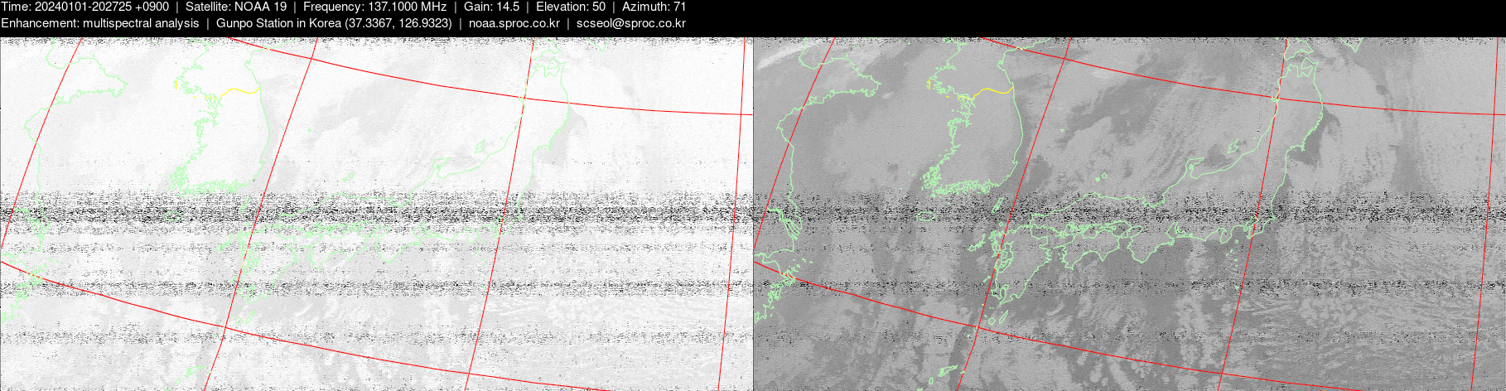This screenshot has height=391, width=1506.
Task: Select the Gunpo Station in Korea coordinates text
Action: [334, 23]
